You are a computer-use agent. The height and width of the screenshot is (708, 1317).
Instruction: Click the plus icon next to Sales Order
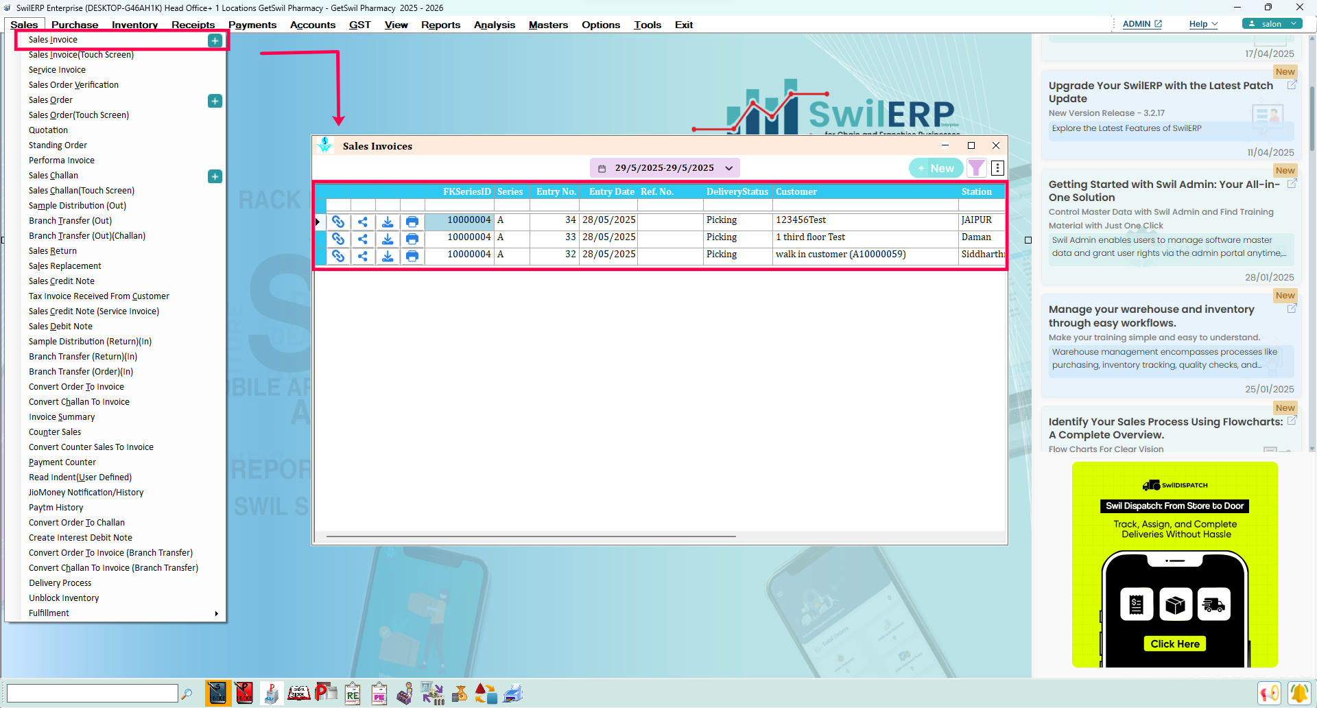pos(215,101)
